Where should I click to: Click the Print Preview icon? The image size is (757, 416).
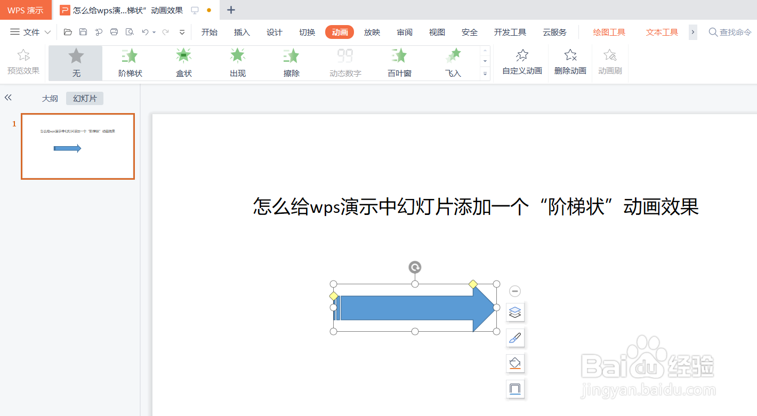click(130, 32)
